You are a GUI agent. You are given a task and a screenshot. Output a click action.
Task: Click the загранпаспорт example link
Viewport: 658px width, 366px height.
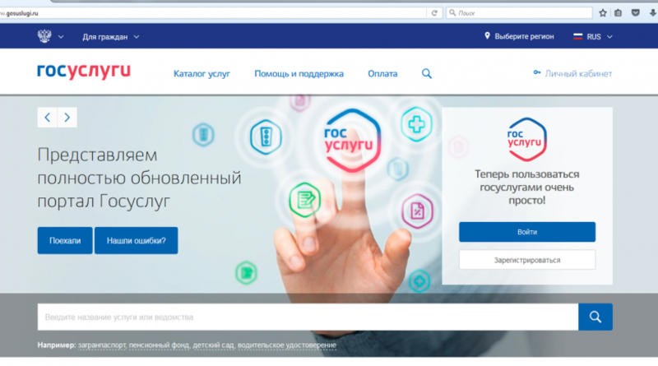[102, 345]
